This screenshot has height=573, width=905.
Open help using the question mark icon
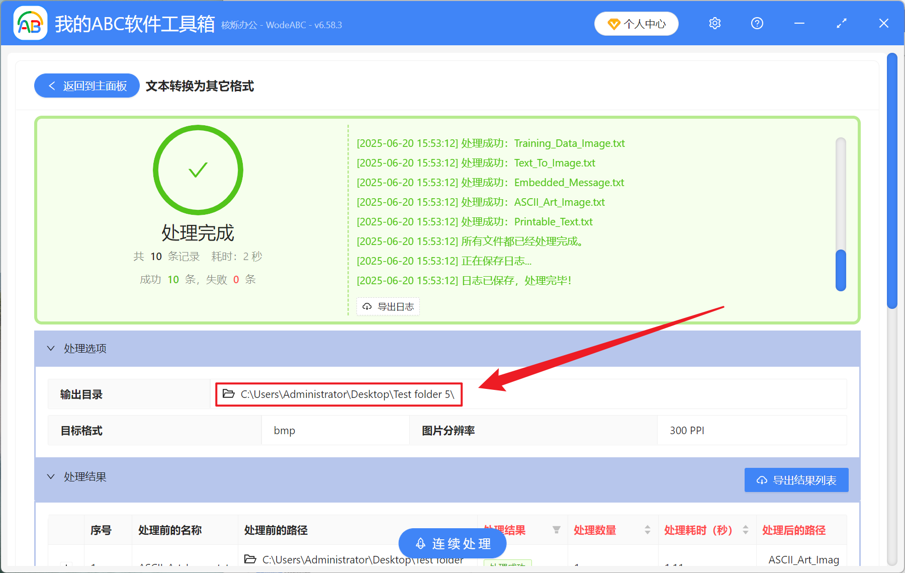[x=757, y=23]
